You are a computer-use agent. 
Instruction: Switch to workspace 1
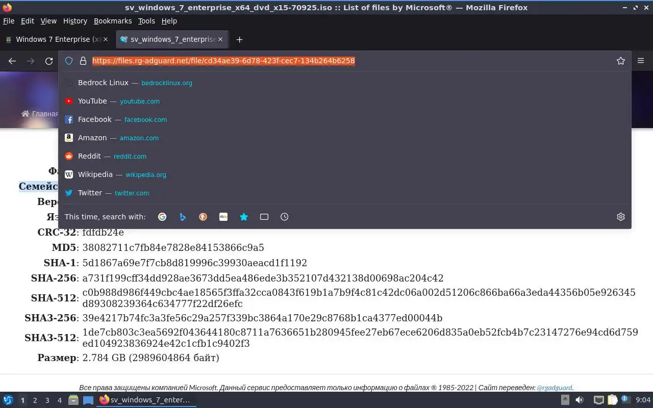(x=22, y=400)
